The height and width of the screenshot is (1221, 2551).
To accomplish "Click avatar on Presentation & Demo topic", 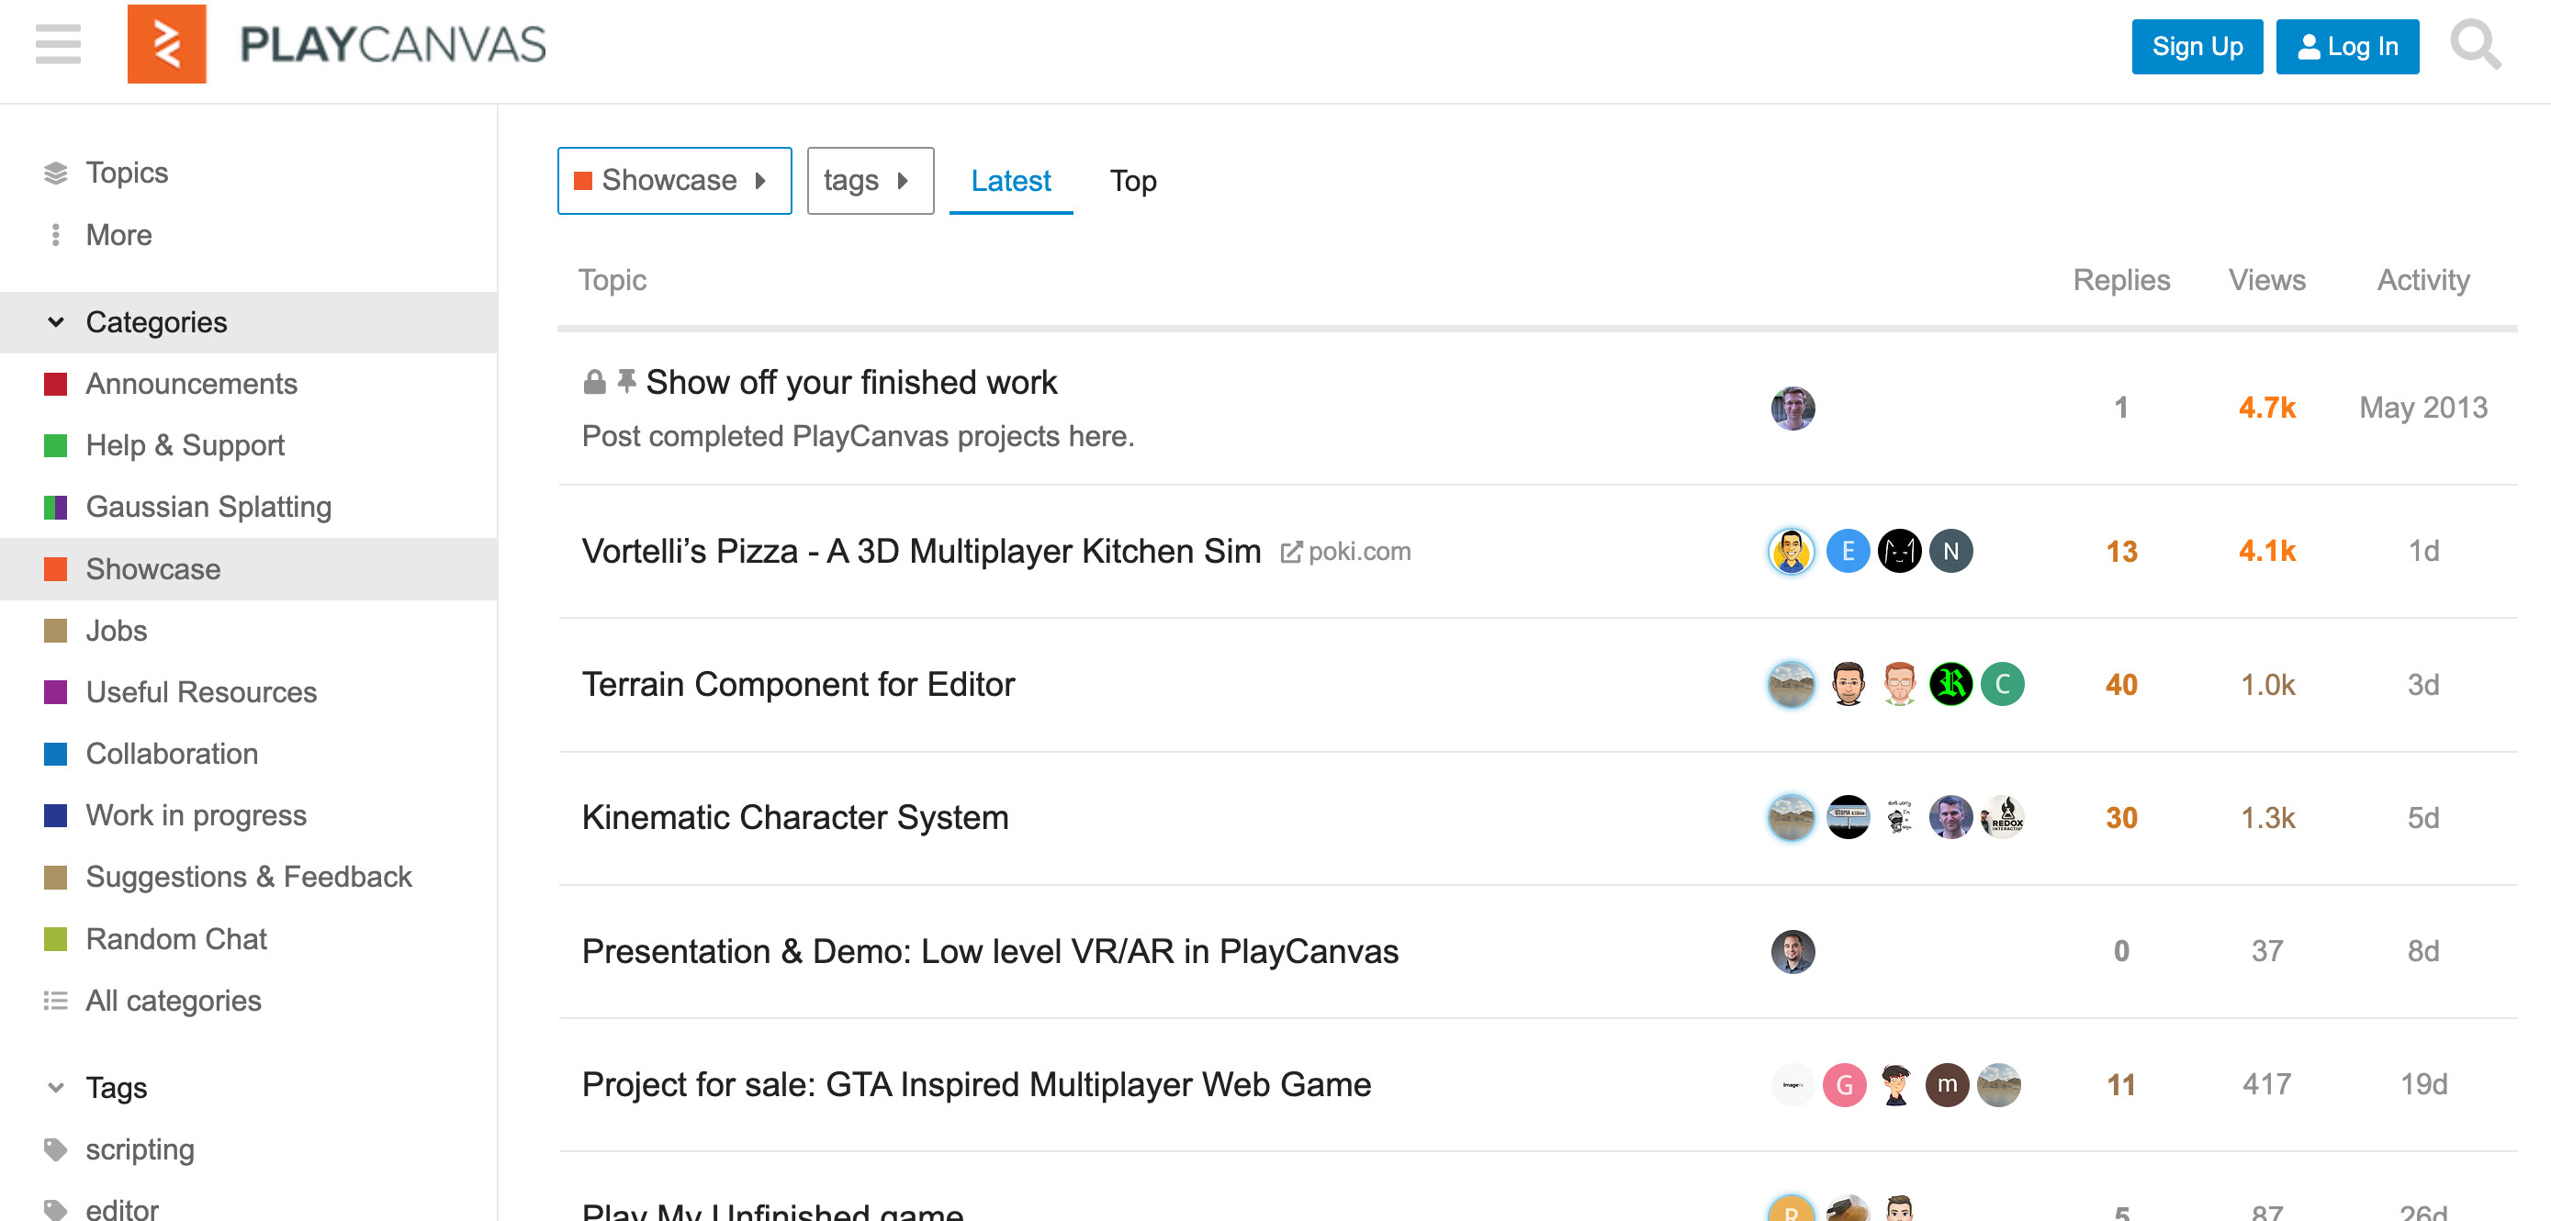I will coord(1792,952).
